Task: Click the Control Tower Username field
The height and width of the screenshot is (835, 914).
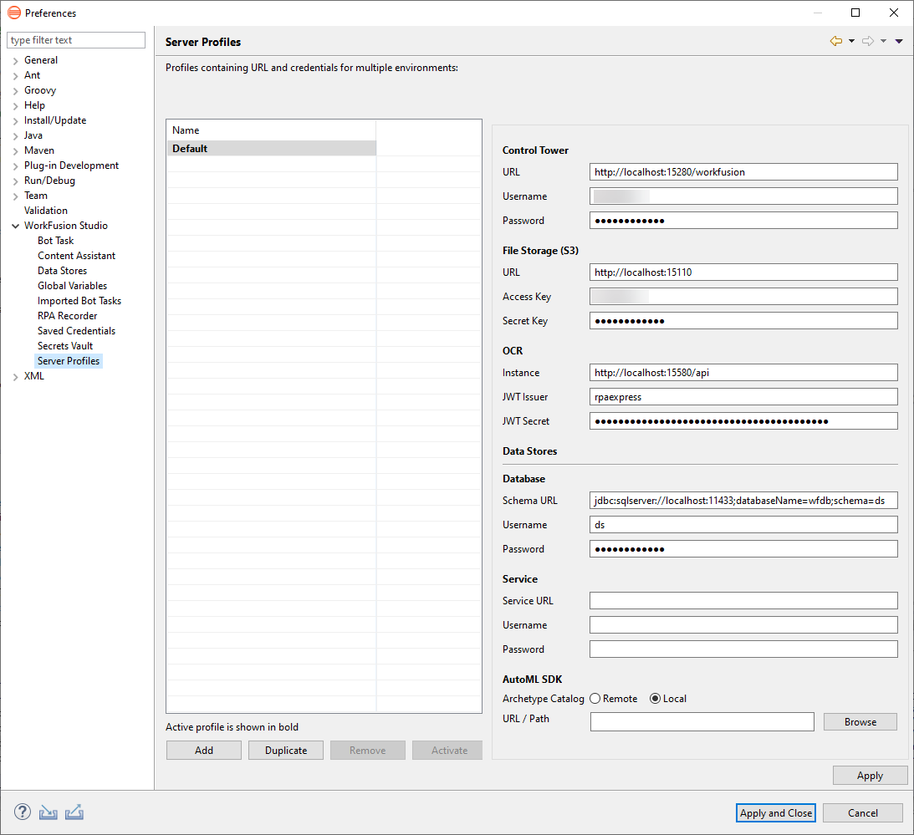Action: point(743,196)
